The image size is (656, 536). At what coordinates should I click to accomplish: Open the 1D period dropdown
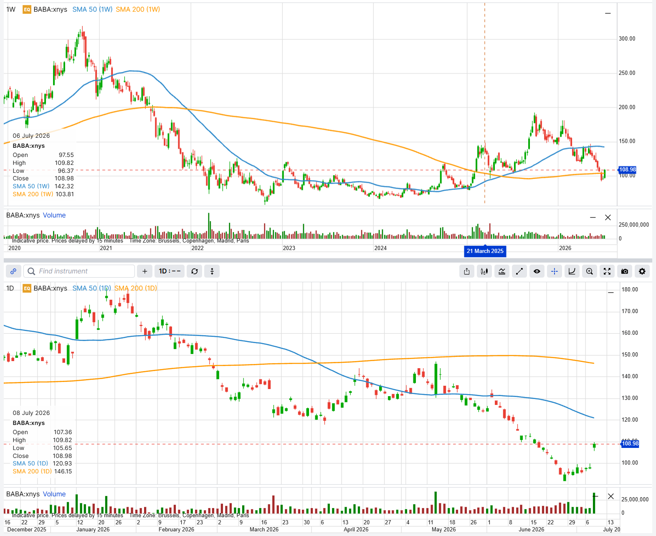170,271
